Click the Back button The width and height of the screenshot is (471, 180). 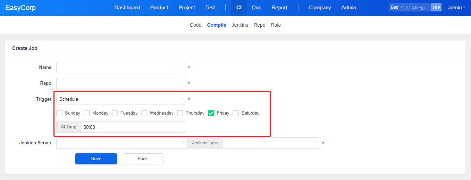point(142,159)
